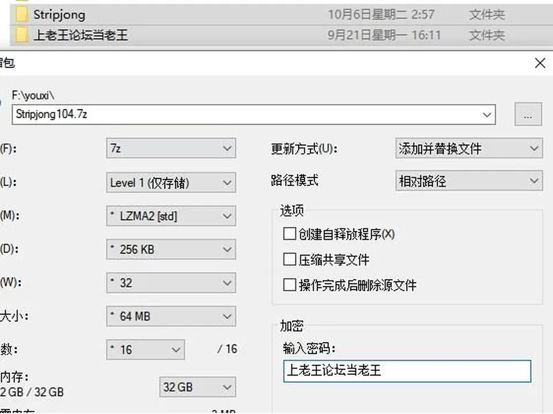Screen dimensions: 553x414
Task: Click the 2 GB / 32 GB memory usage text
Action: point(32,392)
